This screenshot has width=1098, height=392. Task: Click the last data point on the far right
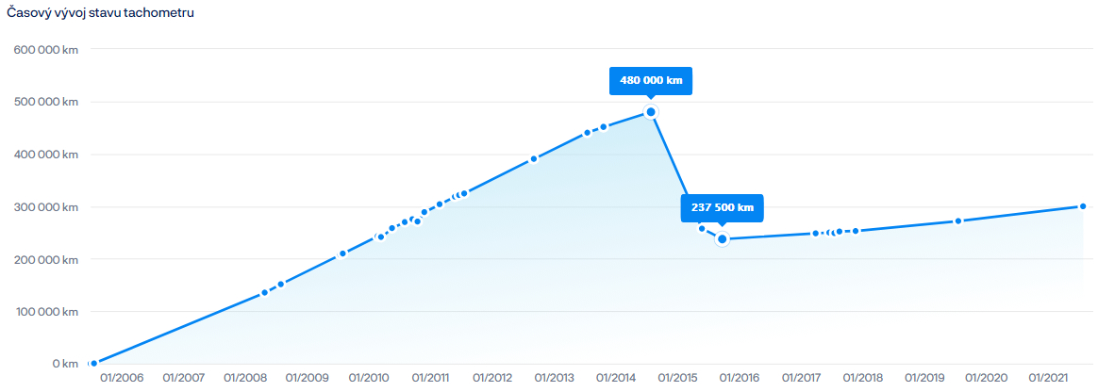pyautogui.click(x=1083, y=206)
